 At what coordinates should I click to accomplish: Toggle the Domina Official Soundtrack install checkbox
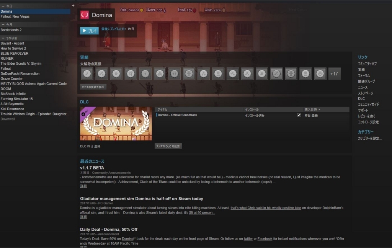(x=299, y=115)
